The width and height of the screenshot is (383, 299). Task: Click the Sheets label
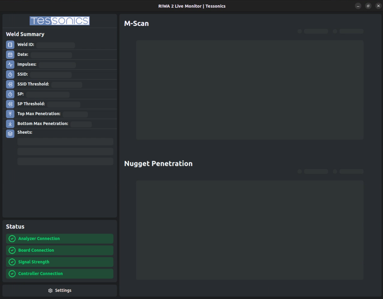tap(25, 132)
